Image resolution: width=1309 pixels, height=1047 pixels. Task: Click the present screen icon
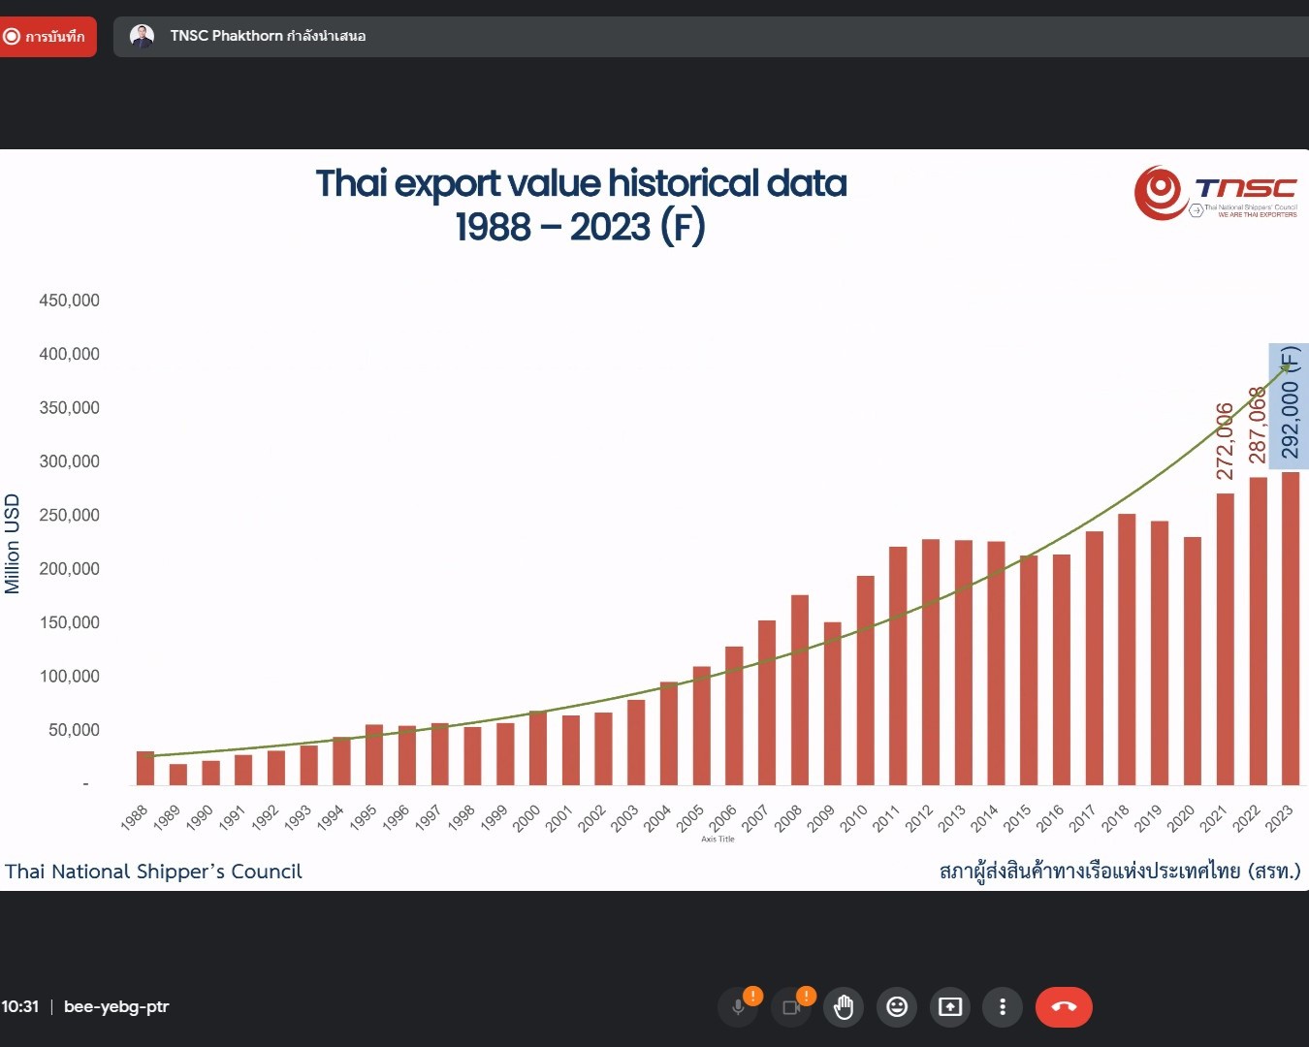[950, 1007]
